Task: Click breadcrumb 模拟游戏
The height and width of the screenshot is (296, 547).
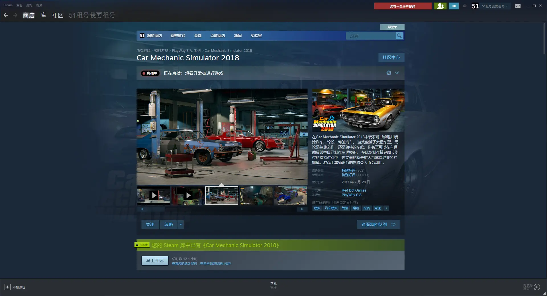Action: 161,51
